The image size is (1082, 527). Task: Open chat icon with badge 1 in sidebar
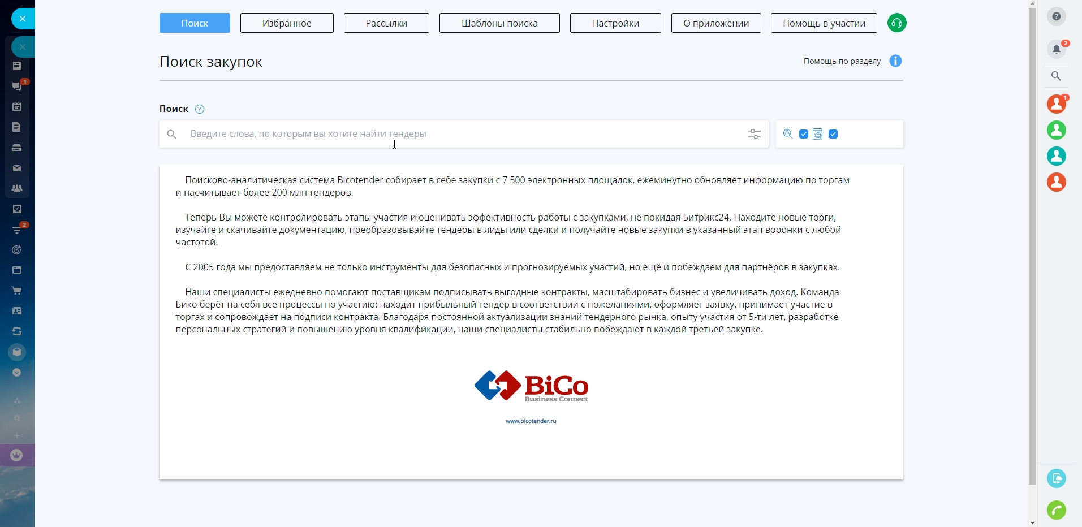(x=17, y=86)
